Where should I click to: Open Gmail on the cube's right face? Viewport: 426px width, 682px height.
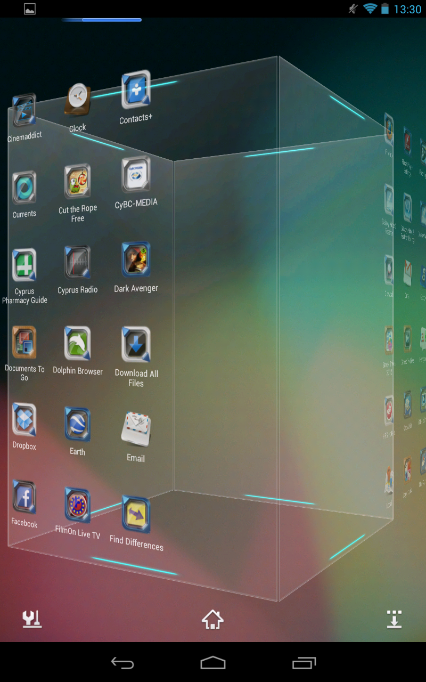pyautogui.click(x=407, y=274)
